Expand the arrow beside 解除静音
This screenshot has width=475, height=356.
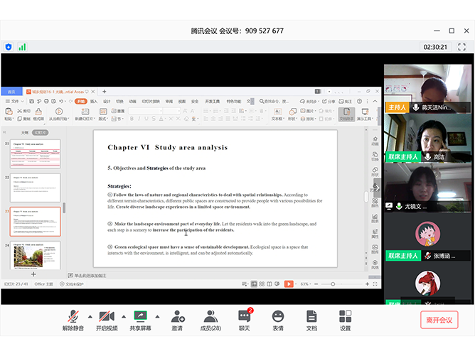[90, 316]
